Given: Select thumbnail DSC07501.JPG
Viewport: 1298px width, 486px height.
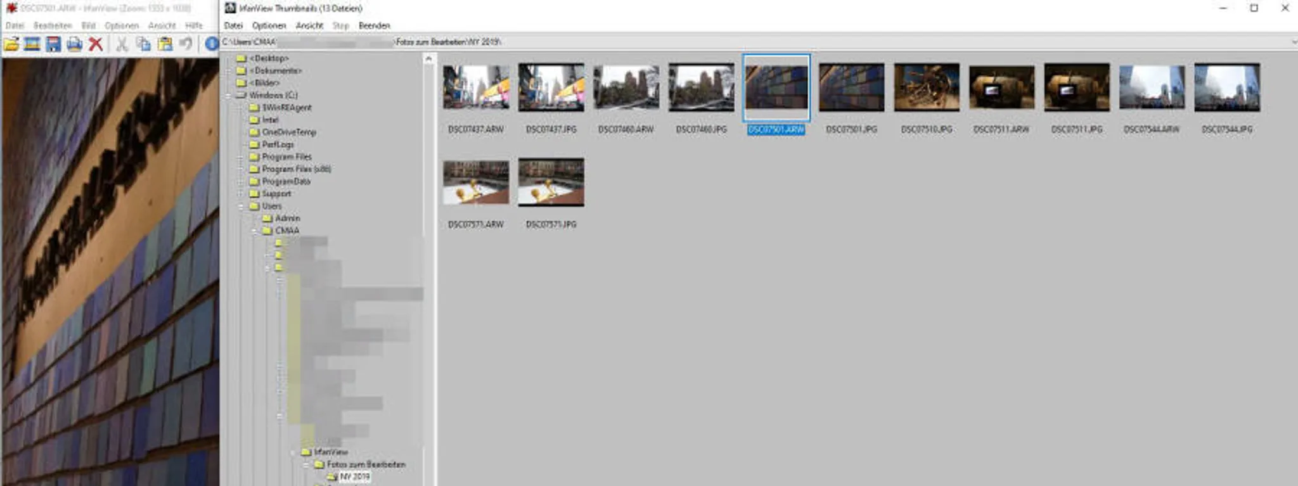Looking at the screenshot, I should tap(852, 87).
